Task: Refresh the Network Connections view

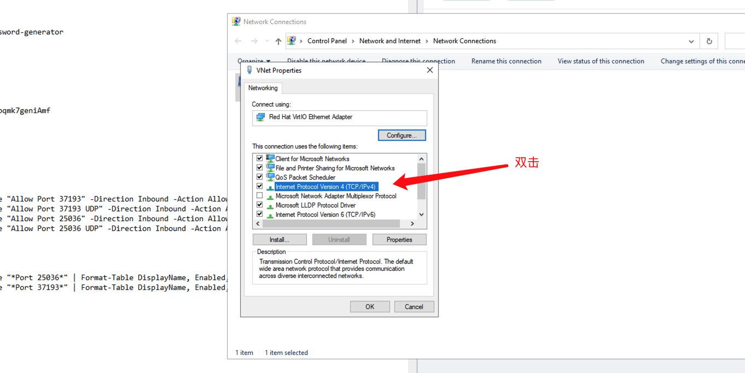Action: click(709, 41)
